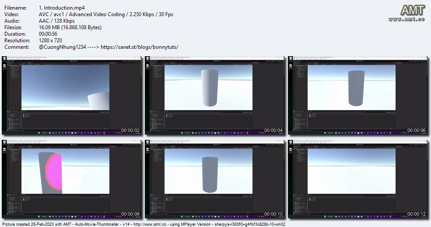431x227 pixels.
Task: Open the www.amt.cc website link
Action: (407, 20)
